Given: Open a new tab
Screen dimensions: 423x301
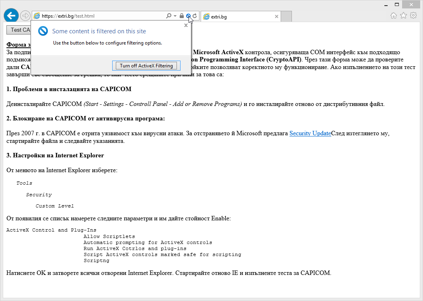Looking at the screenshot, I should [x=287, y=17].
